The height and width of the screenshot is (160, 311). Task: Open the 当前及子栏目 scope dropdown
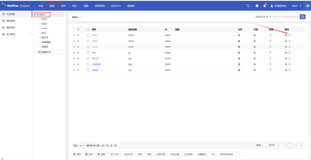coord(262,17)
